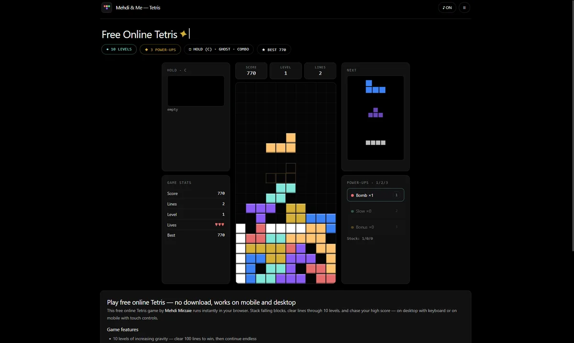The width and height of the screenshot is (574, 343).
Task: Click the SCORE 770 box above board
Action: [x=251, y=71]
